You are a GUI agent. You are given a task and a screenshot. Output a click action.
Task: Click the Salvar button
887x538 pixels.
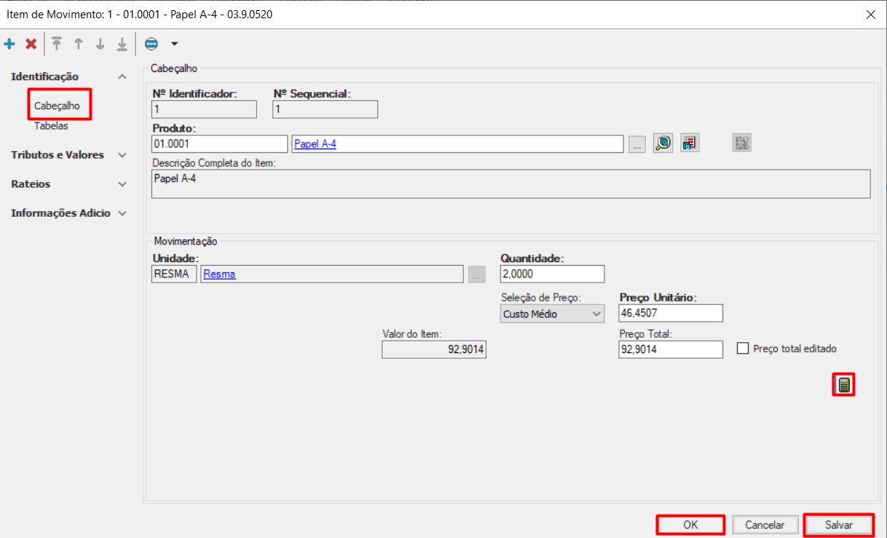click(839, 525)
